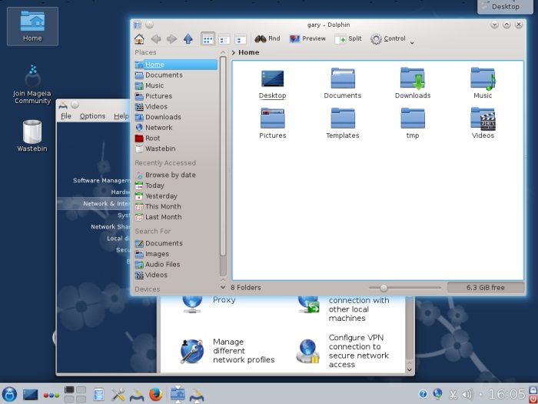Viewport: 538px width, 404px height.
Task: Show files accessed Today
Action: pos(176,185)
